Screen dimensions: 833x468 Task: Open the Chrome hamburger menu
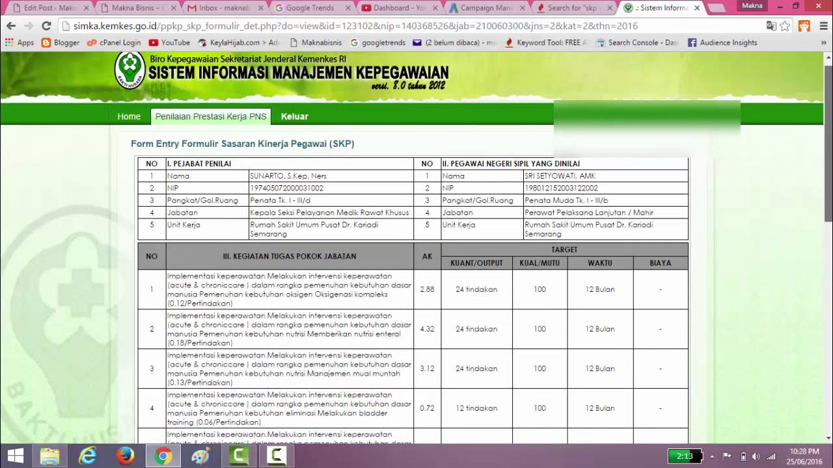pos(823,26)
